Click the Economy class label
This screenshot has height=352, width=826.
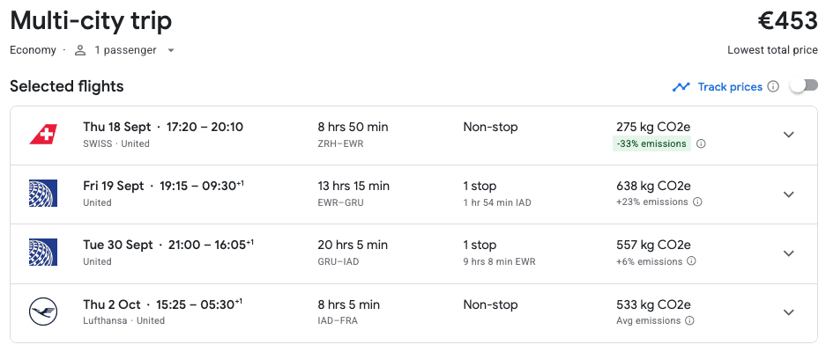click(33, 50)
